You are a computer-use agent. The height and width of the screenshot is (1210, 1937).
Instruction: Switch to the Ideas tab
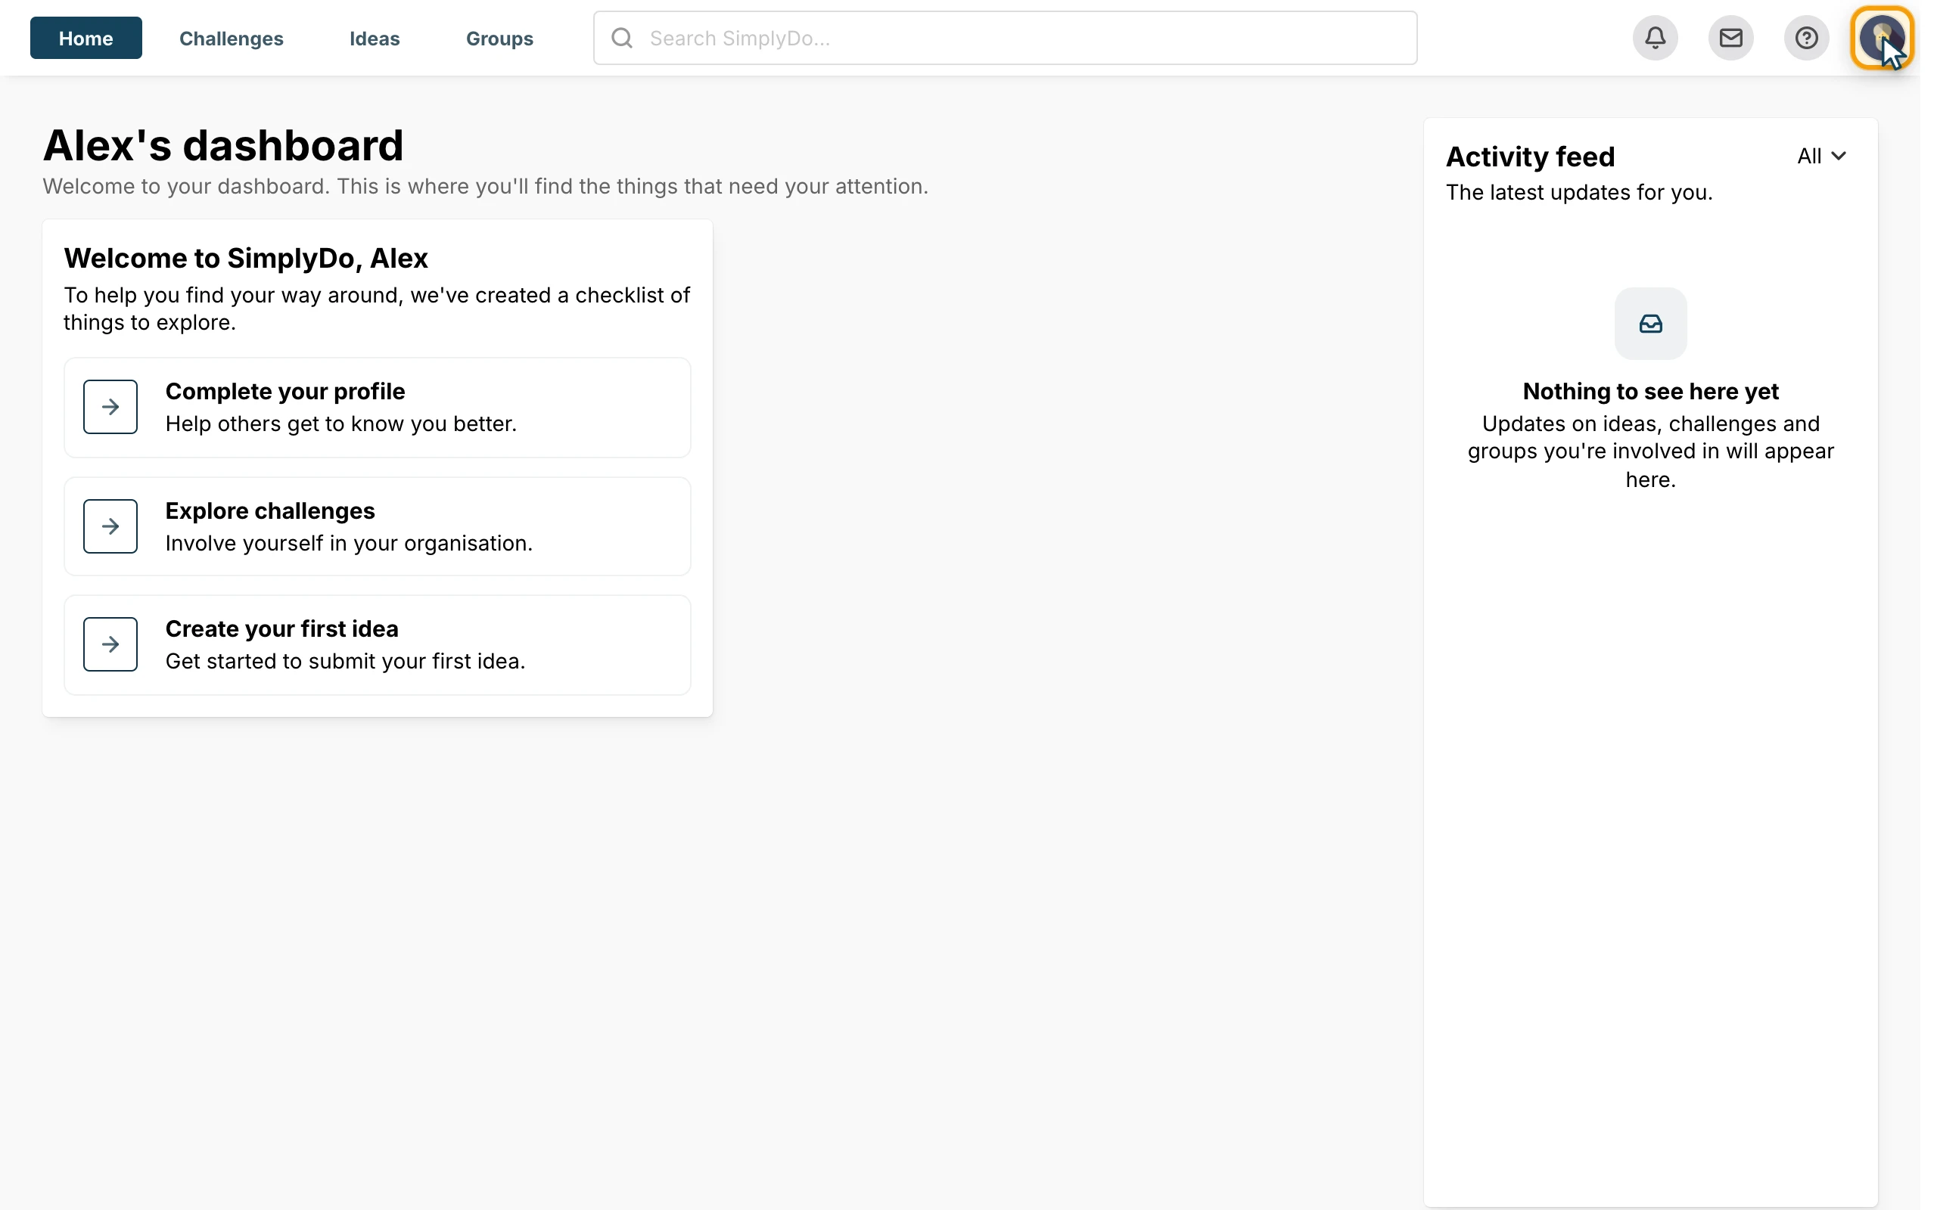pos(375,38)
